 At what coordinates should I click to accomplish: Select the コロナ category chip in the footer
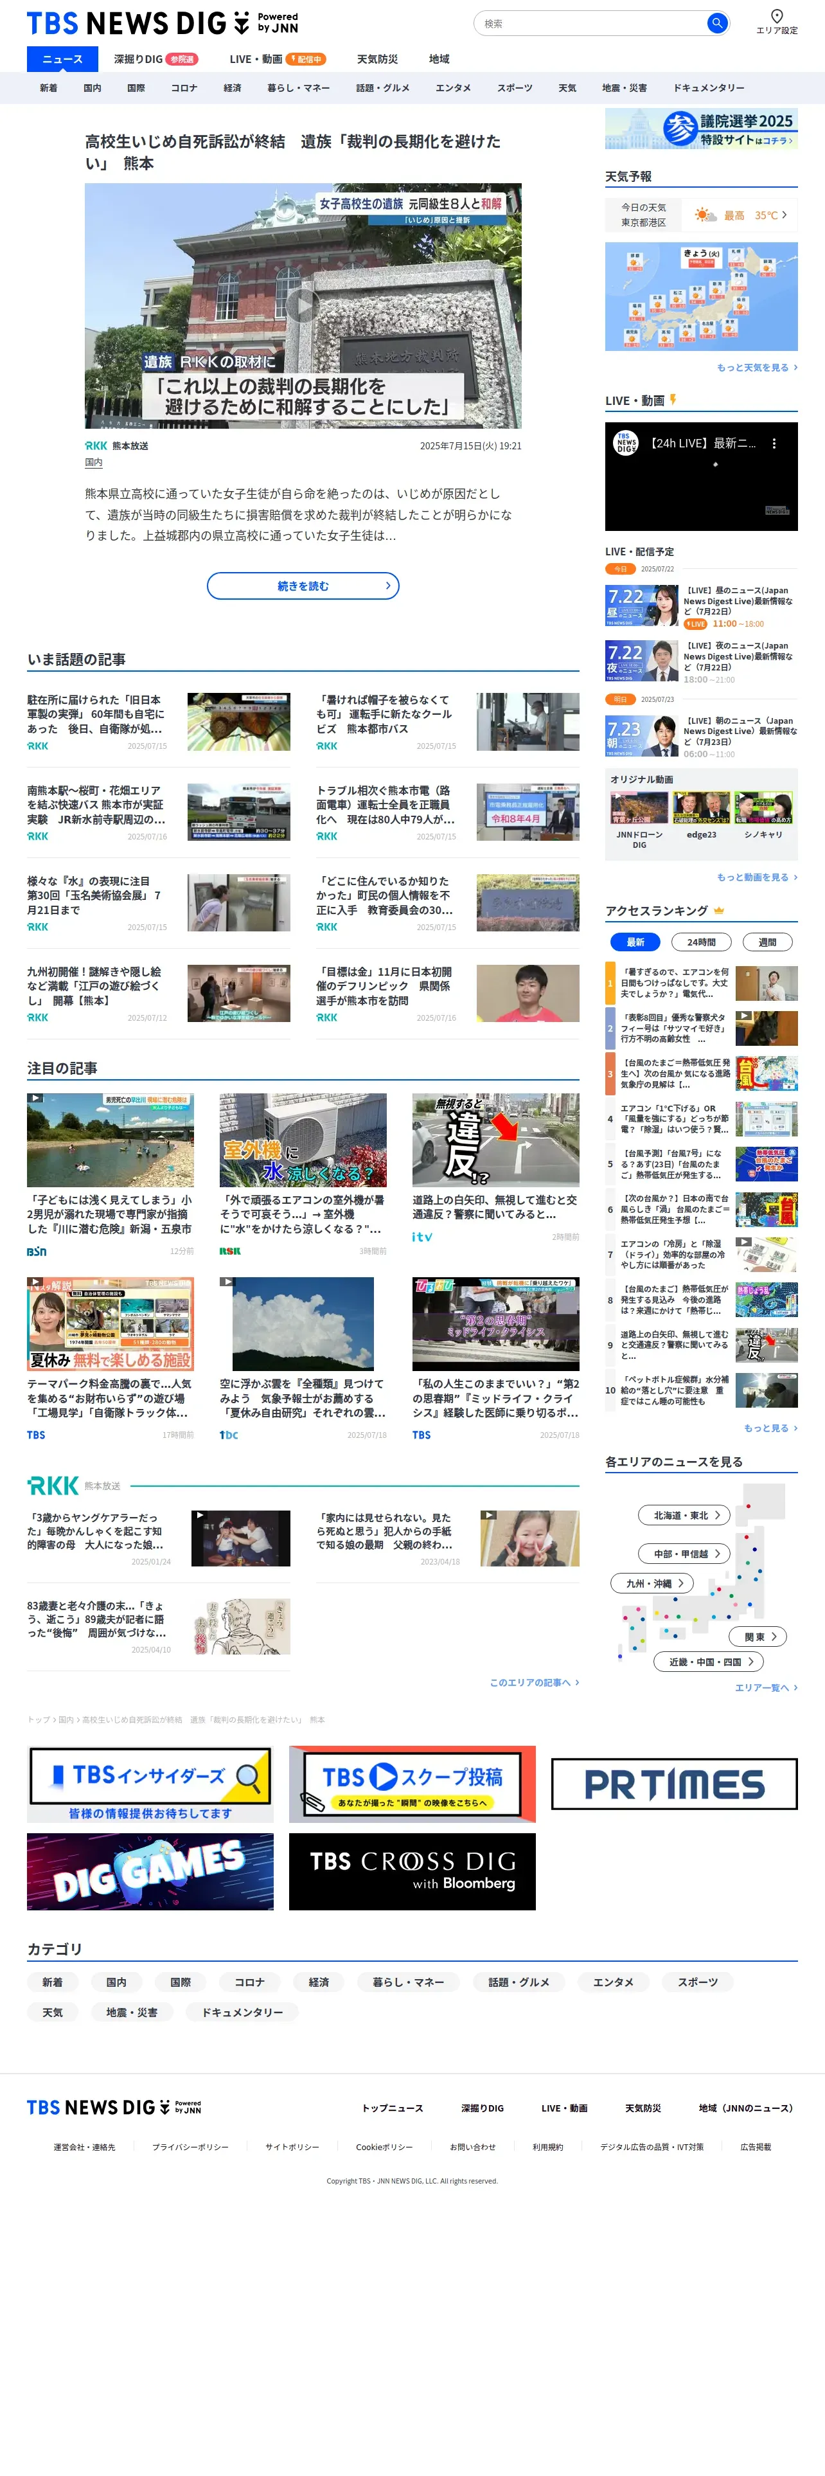(249, 1982)
